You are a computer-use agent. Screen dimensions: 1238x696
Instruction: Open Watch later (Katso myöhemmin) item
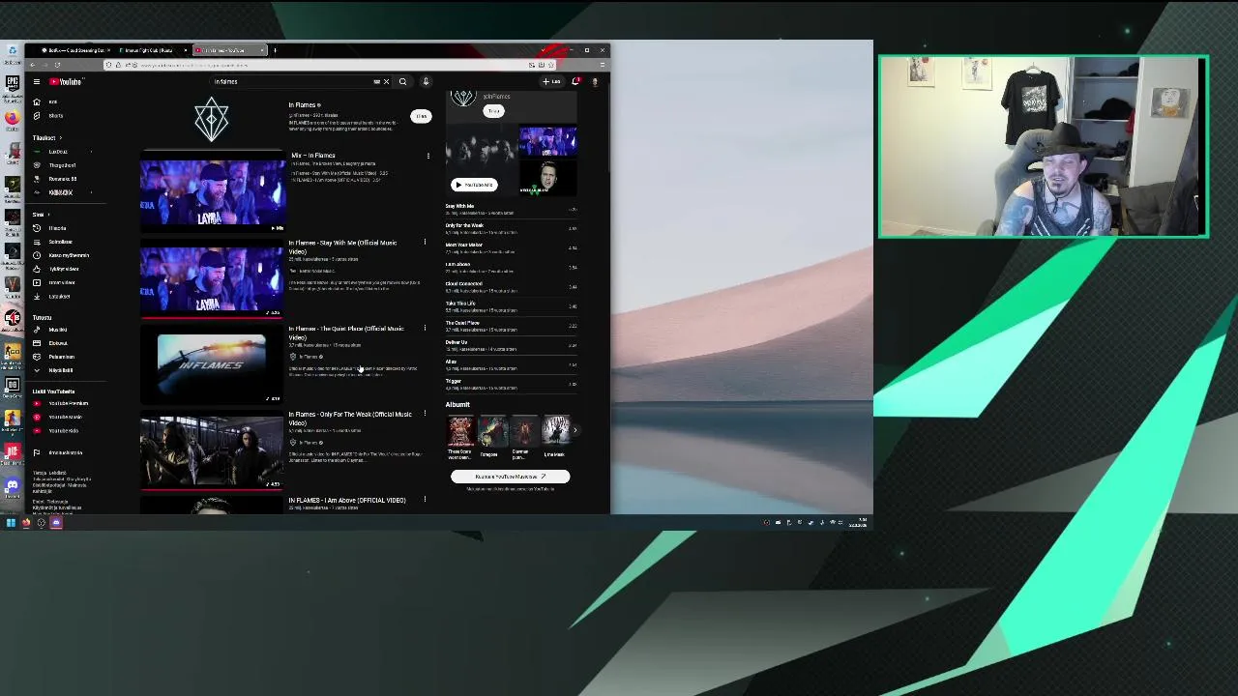click(x=68, y=255)
